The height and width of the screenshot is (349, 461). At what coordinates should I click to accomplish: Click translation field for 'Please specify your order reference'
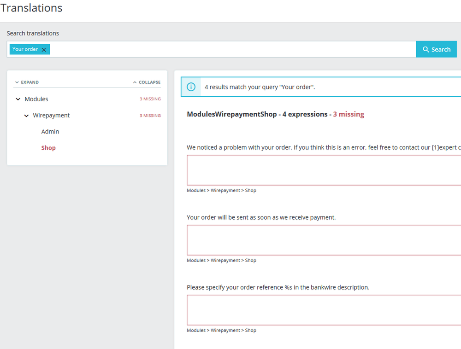(324, 310)
